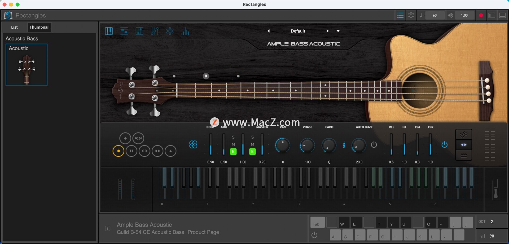Click the angle brackets articulation button
509x244 pixels.
point(144,151)
